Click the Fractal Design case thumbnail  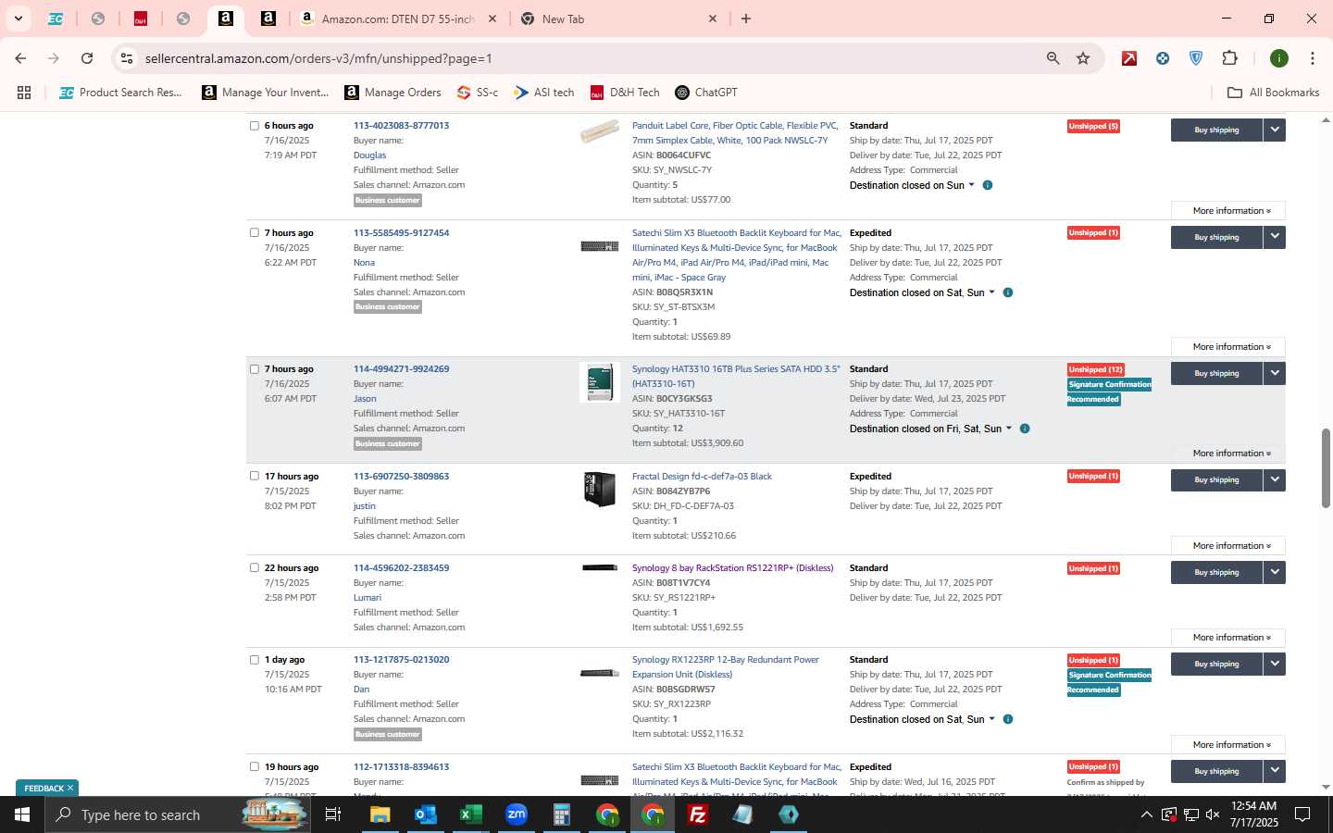coord(599,490)
